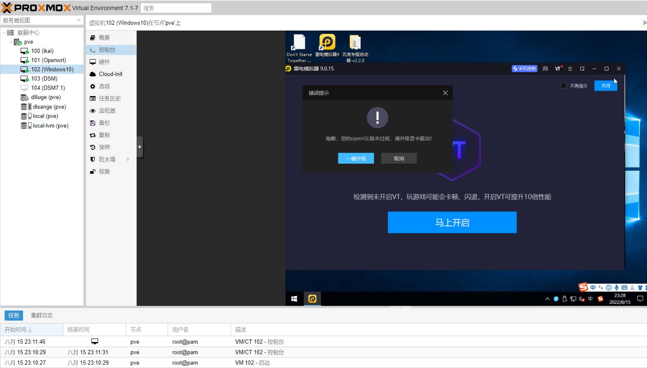Image resolution: width=647 pixels, height=368 pixels.
Task: Collapse the 数据中心 tree node
Action: click(4, 33)
